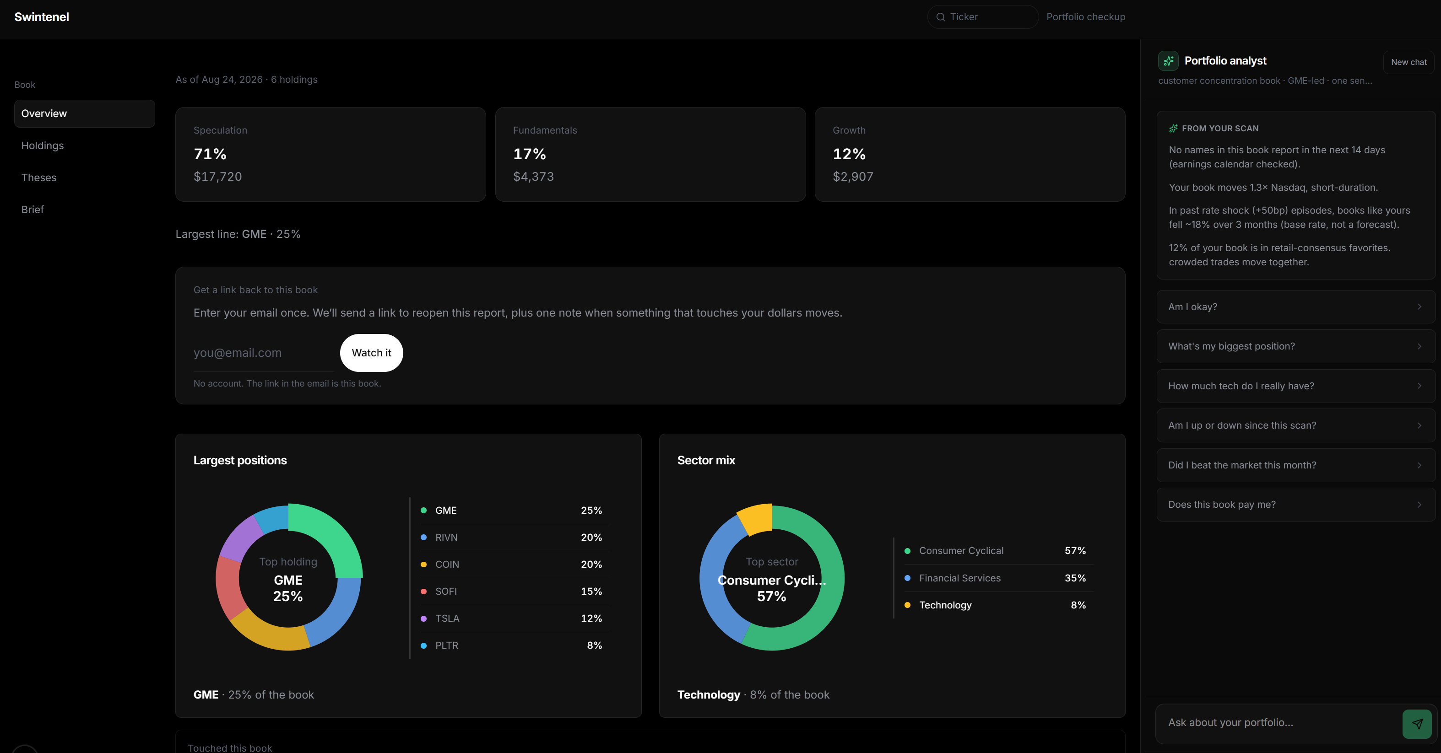Screen dimensions: 1441x753
Task: Click the sparkle icon beside FROM YOUR SCAN
Action: tap(1173, 129)
